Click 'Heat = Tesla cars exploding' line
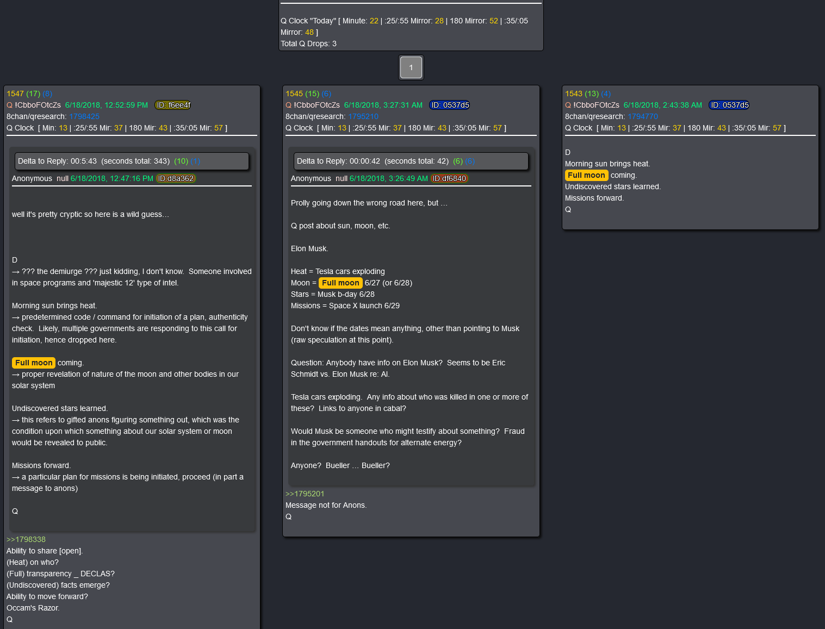The width and height of the screenshot is (825, 629). tap(338, 271)
